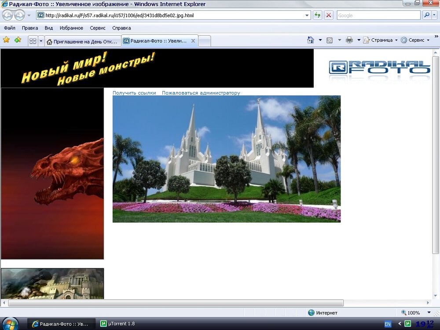The image size is (440, 330).
Task: Open Quick Tabs view
Action: click(33, 40)
